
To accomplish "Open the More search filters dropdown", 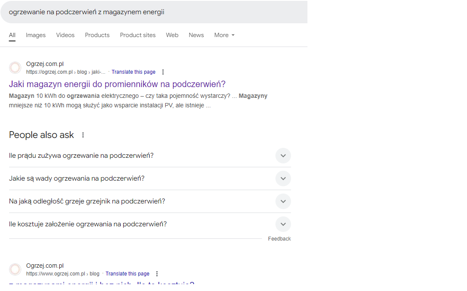I will pos(224,35).
